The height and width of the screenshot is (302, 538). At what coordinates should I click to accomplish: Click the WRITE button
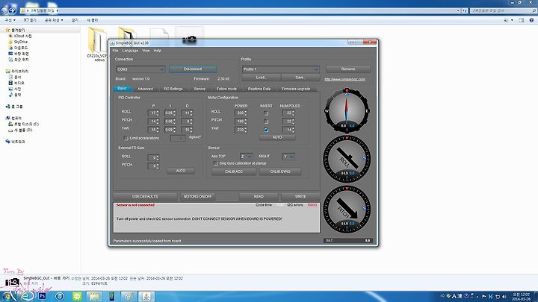300,197
